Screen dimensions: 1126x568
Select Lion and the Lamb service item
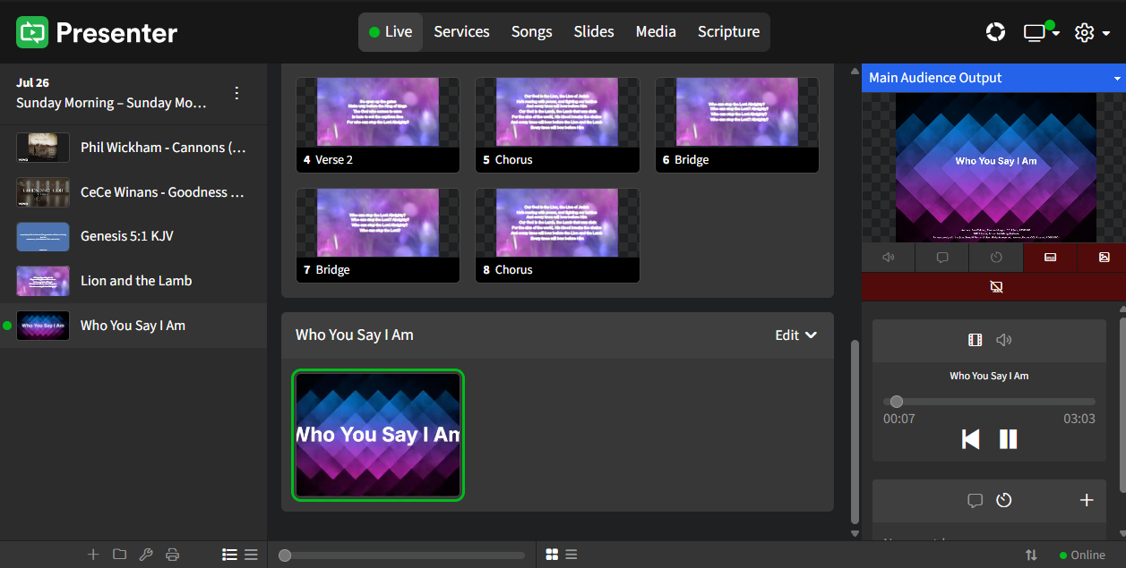(x=133, y=281)
